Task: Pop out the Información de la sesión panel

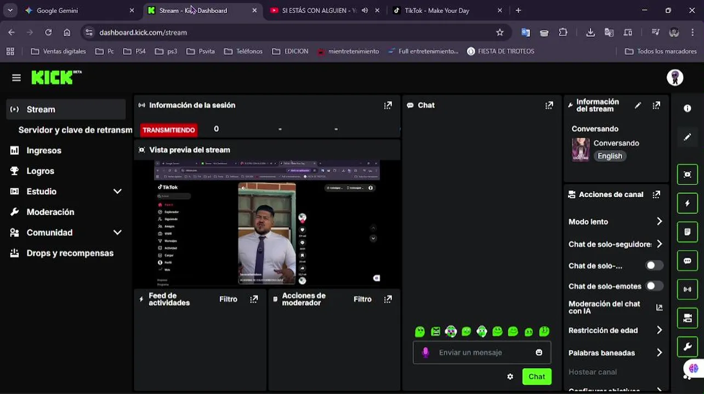Action: [x=388, y=105]
